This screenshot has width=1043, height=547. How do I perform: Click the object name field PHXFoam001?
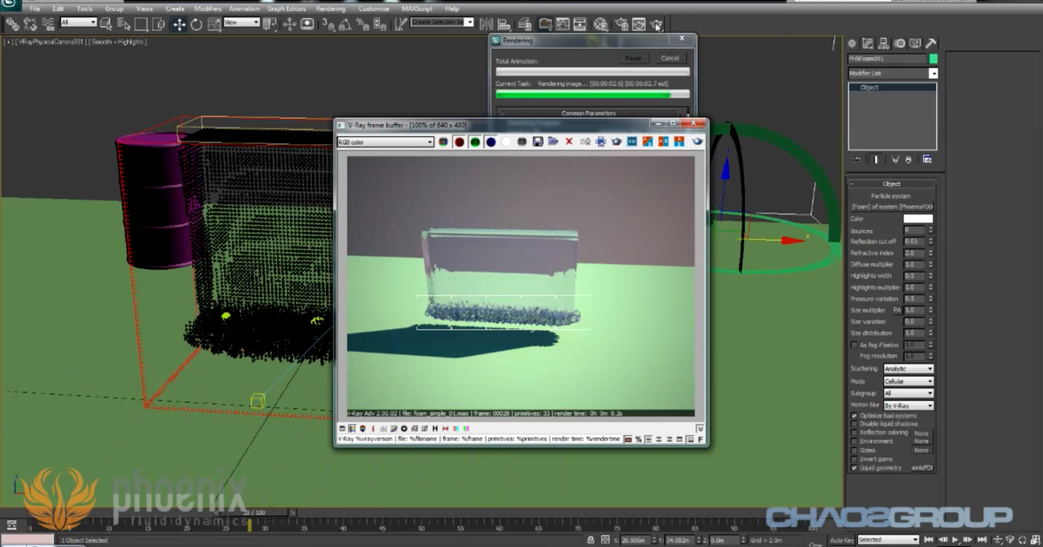point(887,59)
